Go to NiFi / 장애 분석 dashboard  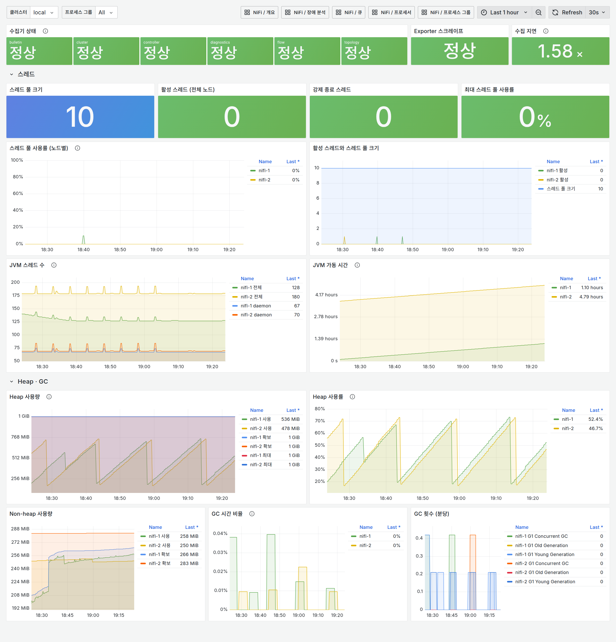[x=305, y=13]
